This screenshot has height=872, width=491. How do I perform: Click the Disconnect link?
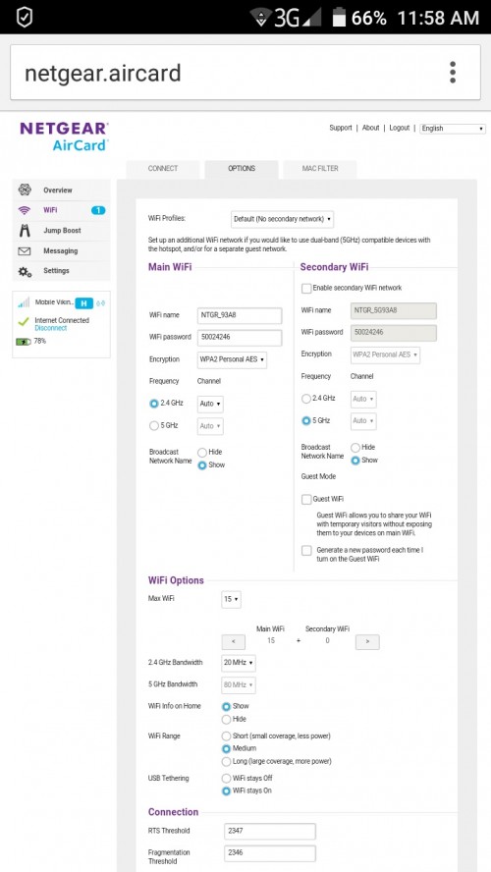click(51, 328)
